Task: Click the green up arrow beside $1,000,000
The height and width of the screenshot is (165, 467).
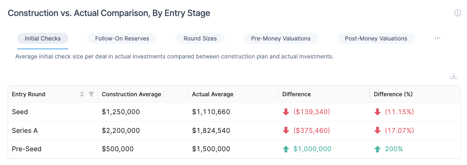Action: click(x=286, y=149)
